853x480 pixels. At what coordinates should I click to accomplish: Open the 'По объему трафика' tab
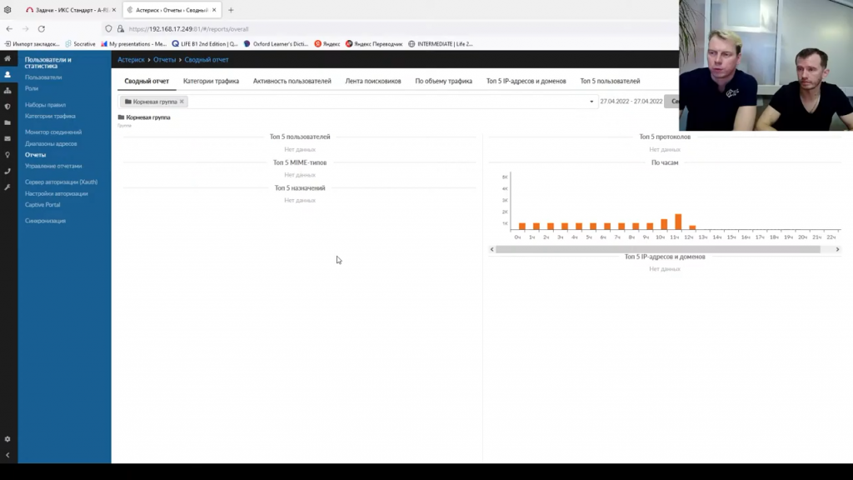point(443,81)
